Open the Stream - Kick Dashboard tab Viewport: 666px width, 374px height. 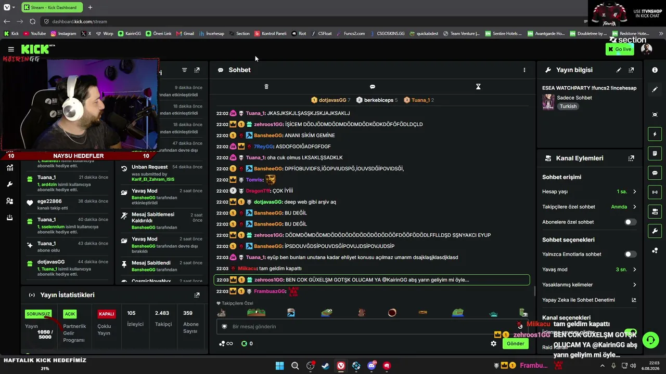click(52, 7)
